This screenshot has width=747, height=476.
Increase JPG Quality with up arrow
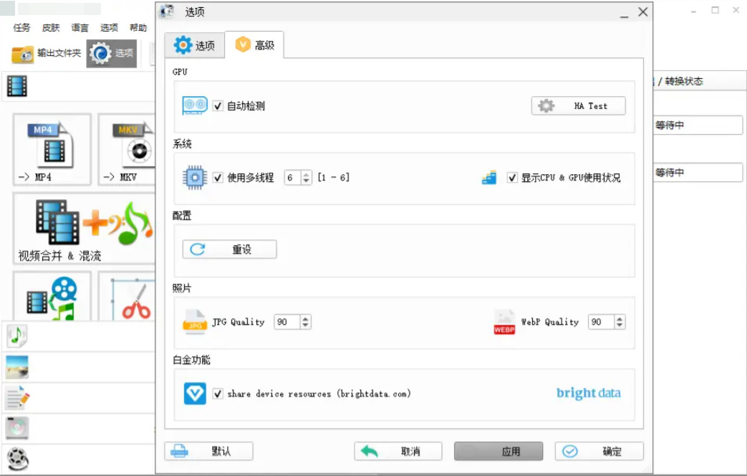point(305,318)
